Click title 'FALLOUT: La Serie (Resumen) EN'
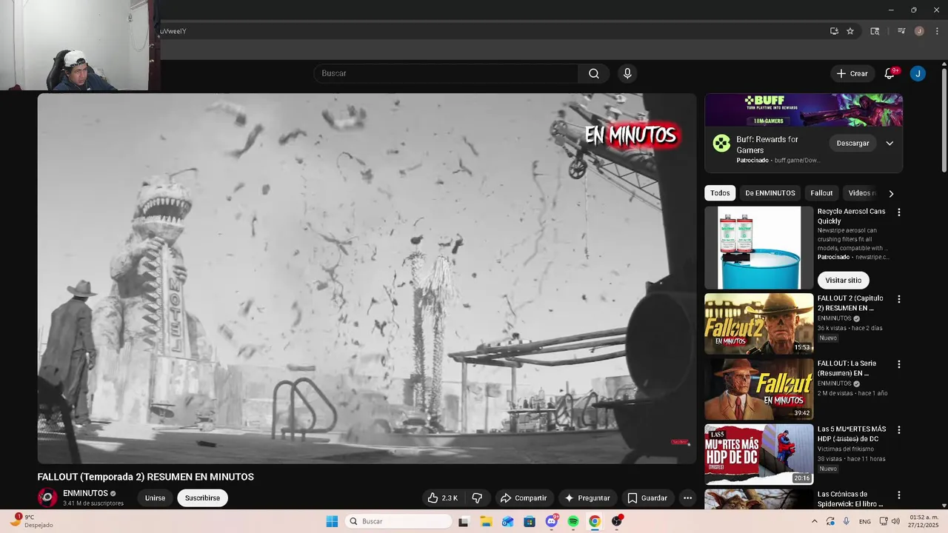 tap(847, 369)
